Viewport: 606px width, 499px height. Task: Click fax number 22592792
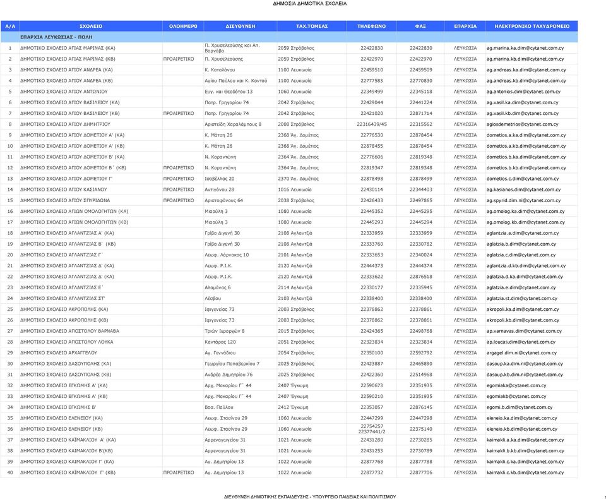tap(421, 353)
